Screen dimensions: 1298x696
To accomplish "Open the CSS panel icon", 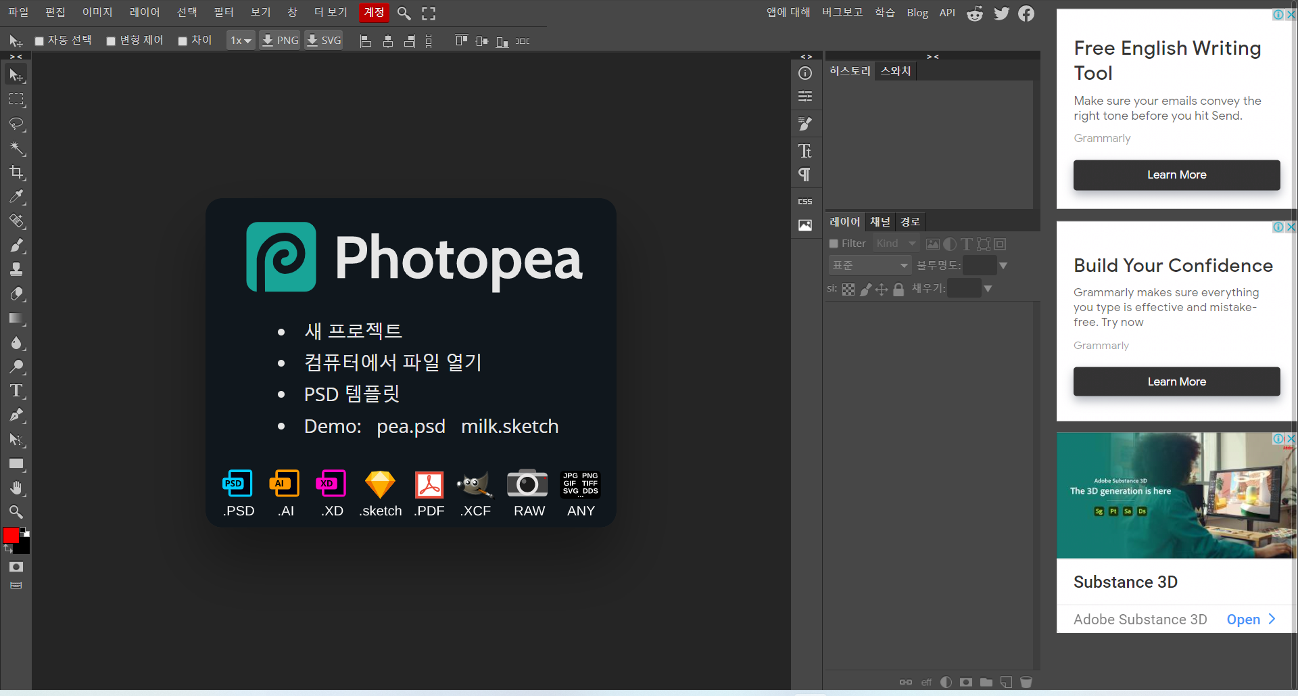I will (805, 202).
